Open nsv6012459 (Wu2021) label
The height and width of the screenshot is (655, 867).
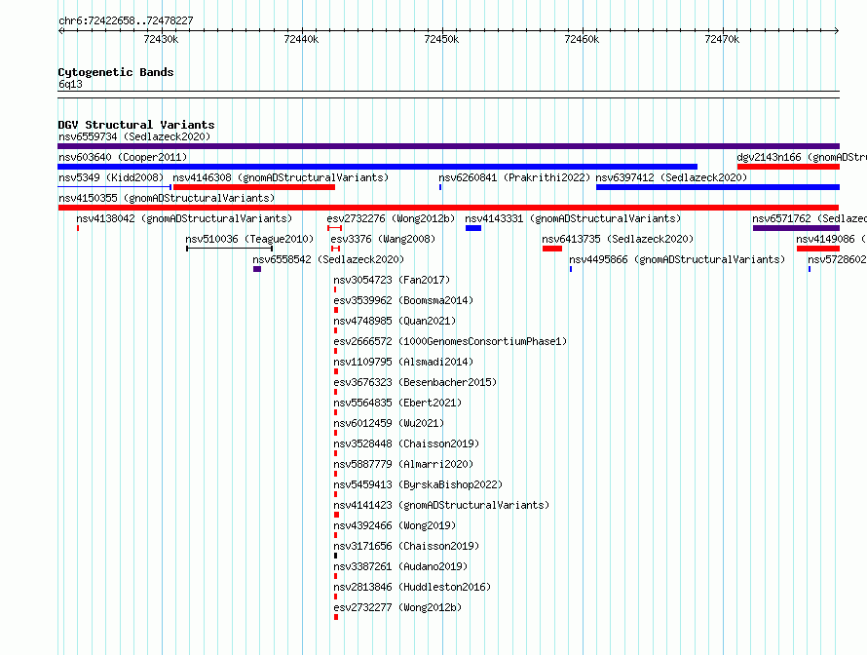389,423
